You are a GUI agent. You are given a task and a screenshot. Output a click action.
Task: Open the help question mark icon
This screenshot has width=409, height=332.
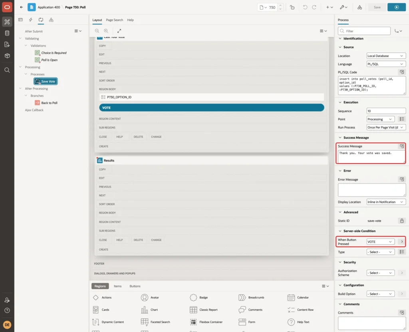[x=7, y=310]
